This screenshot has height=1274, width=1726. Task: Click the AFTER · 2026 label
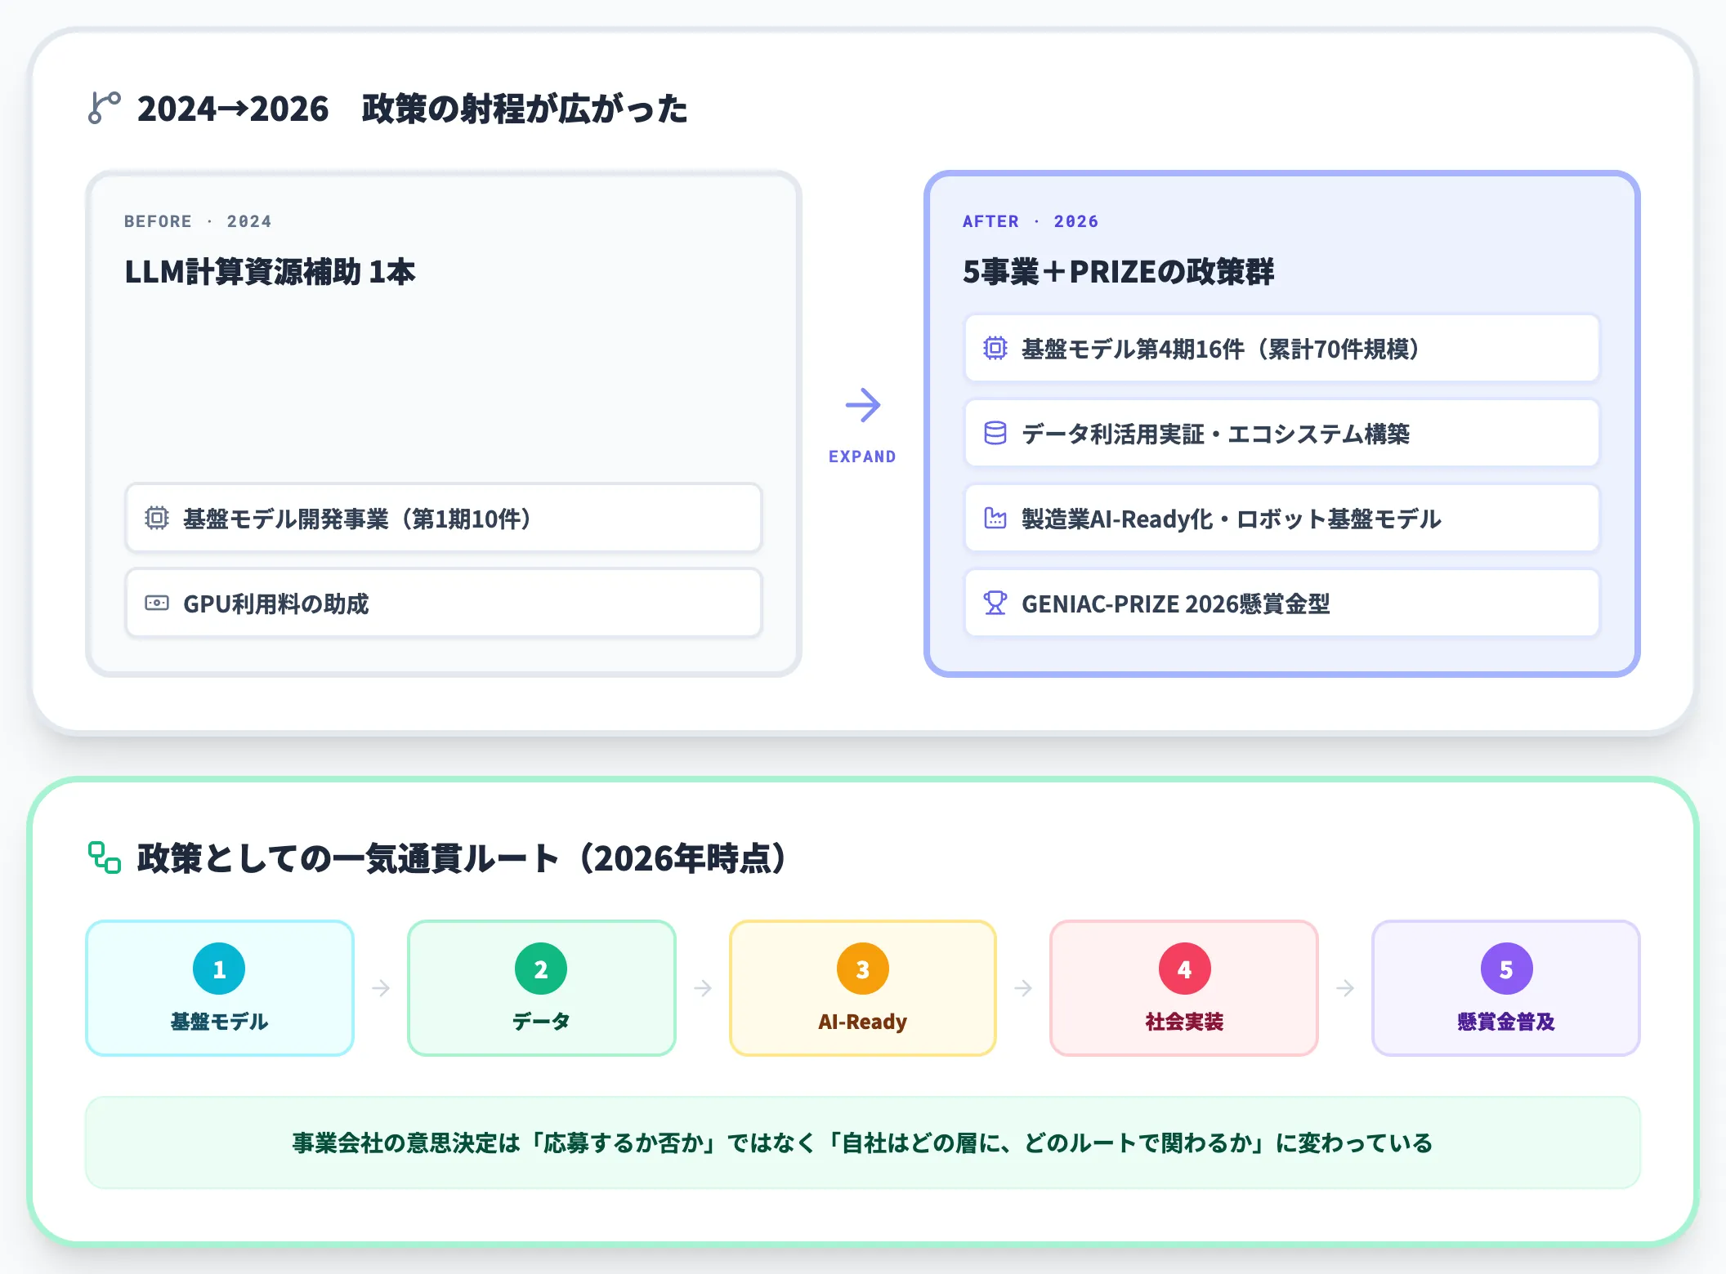pyautogui.click(x=1031, y=221)
